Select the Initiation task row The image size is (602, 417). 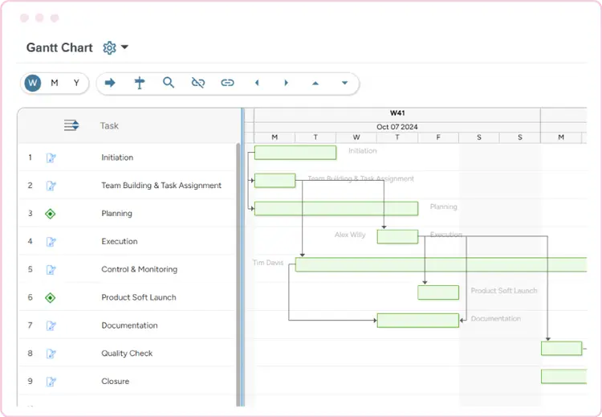[127, 157]
